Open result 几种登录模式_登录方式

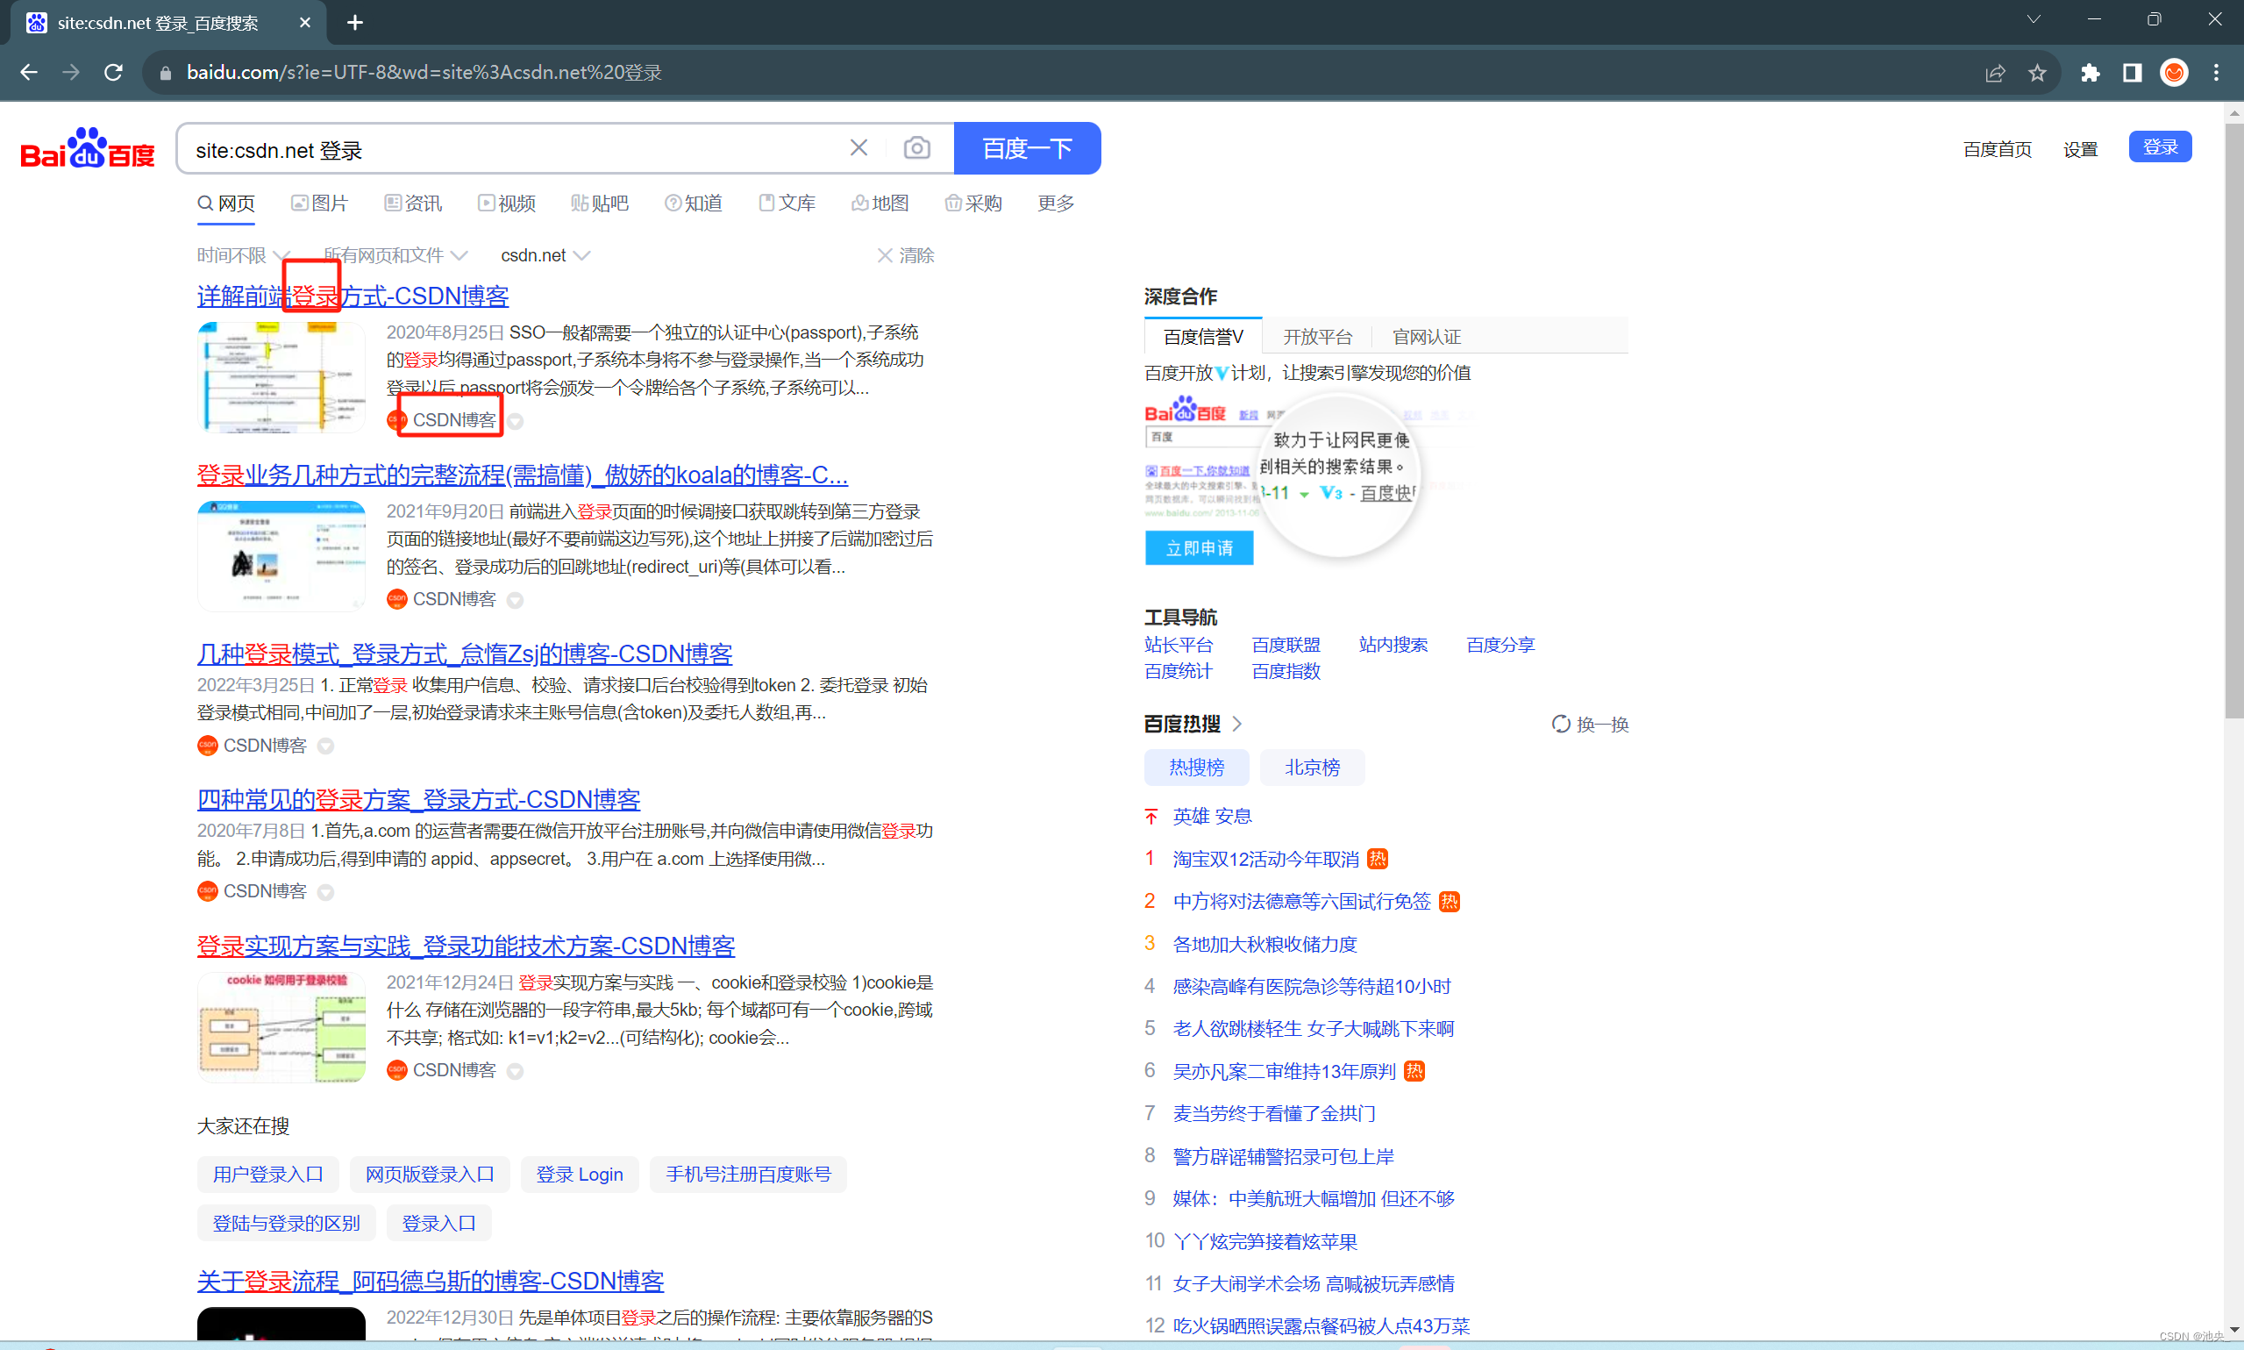click(465, 654)
